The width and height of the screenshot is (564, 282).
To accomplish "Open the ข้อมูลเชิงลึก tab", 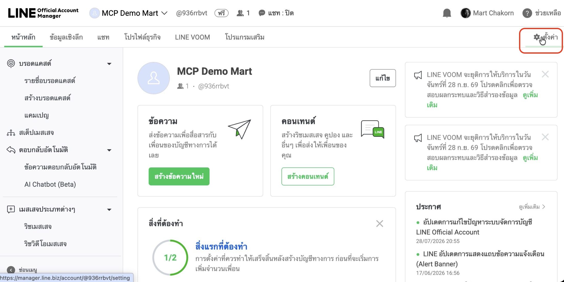I will point(66,37).
